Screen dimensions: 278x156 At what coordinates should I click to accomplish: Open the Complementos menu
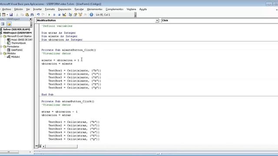click(115, 9)
